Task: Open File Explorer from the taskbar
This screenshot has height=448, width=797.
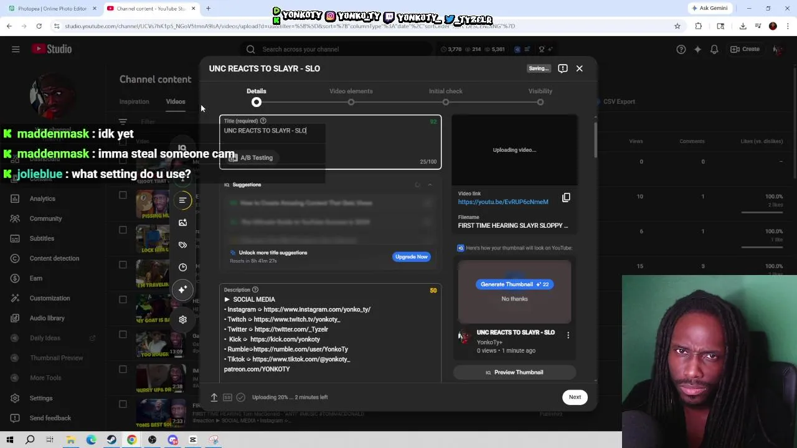Action: [x=70, y=440]
